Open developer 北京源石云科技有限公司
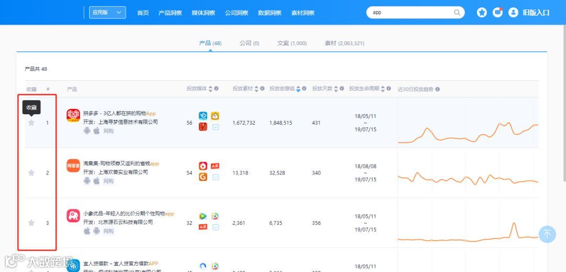566x272 pixels. coord(118,222)
